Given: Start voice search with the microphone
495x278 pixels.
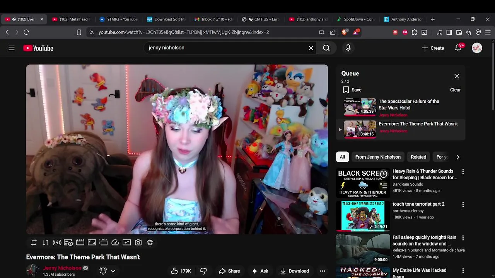Looking at the screenshot, I should [348, 48].
